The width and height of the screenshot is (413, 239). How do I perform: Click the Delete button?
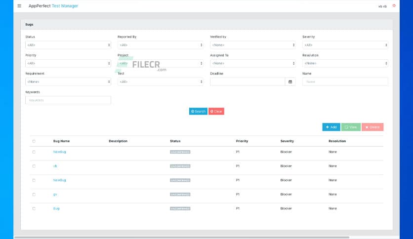click(372, 127)
